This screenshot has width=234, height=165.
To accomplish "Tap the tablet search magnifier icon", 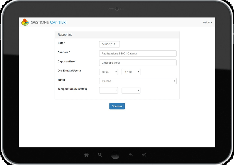I will point(100,155).
